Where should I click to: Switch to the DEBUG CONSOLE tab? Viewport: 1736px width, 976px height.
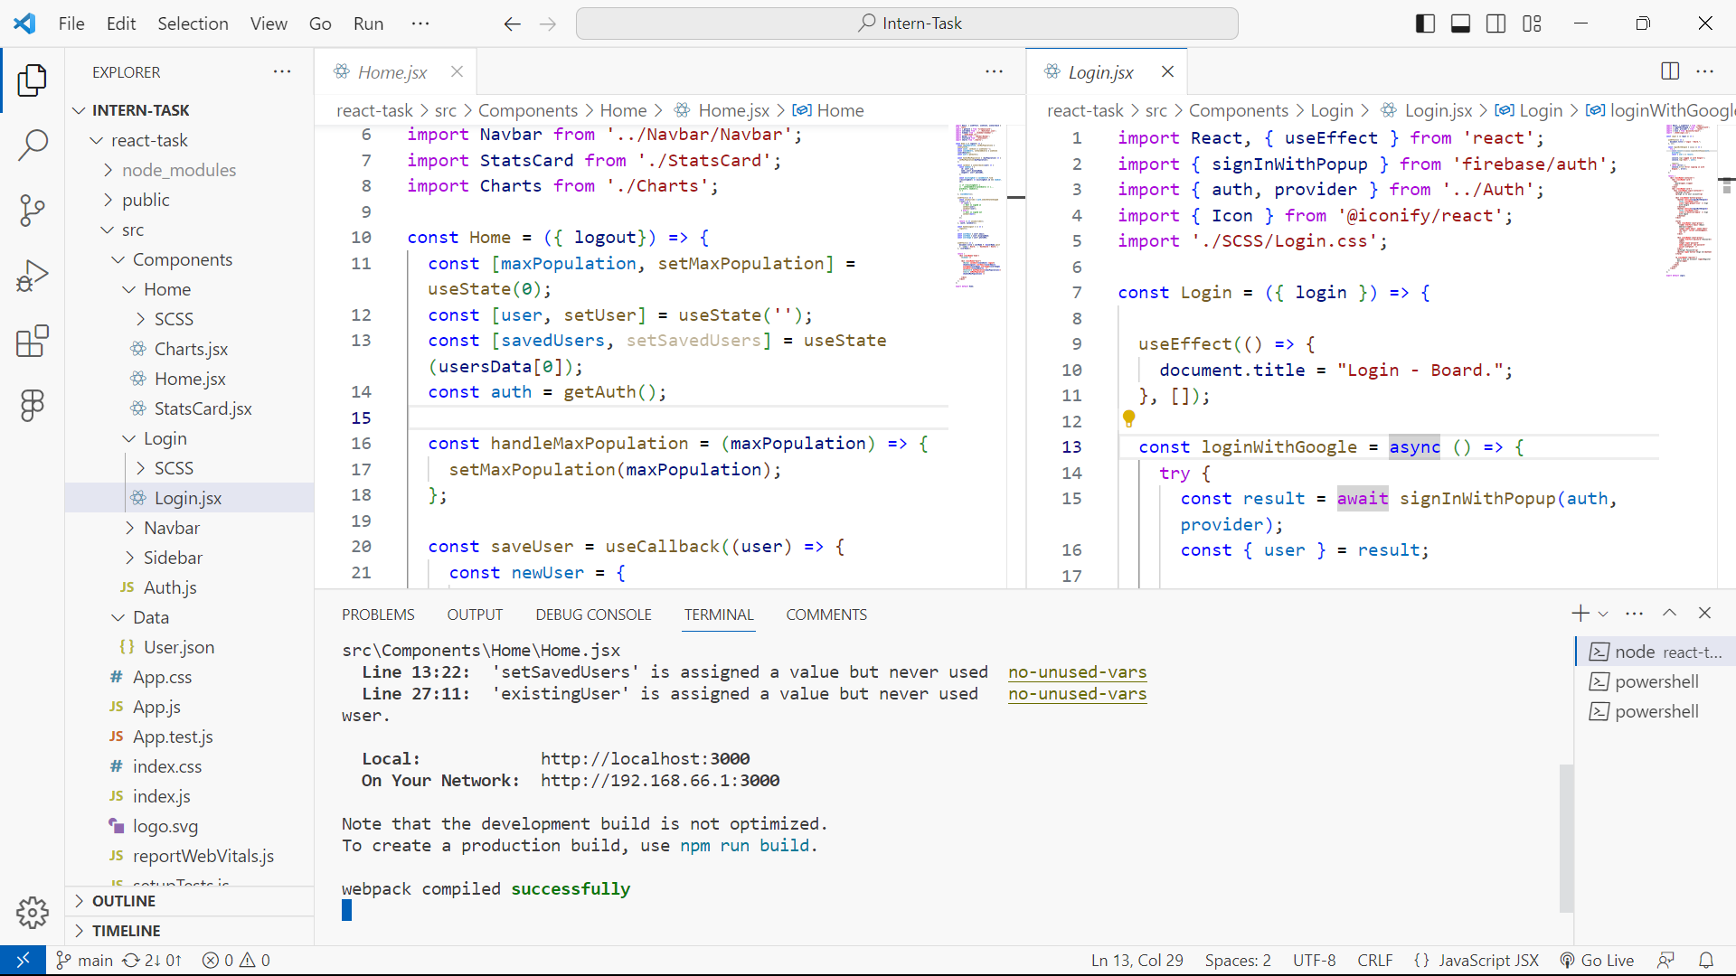click(593, 614)
